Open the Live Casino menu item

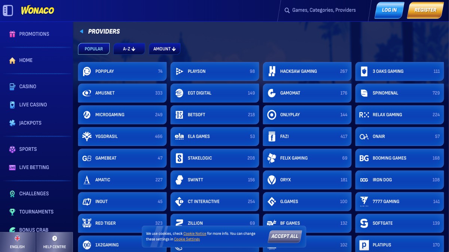click(33, 105)
